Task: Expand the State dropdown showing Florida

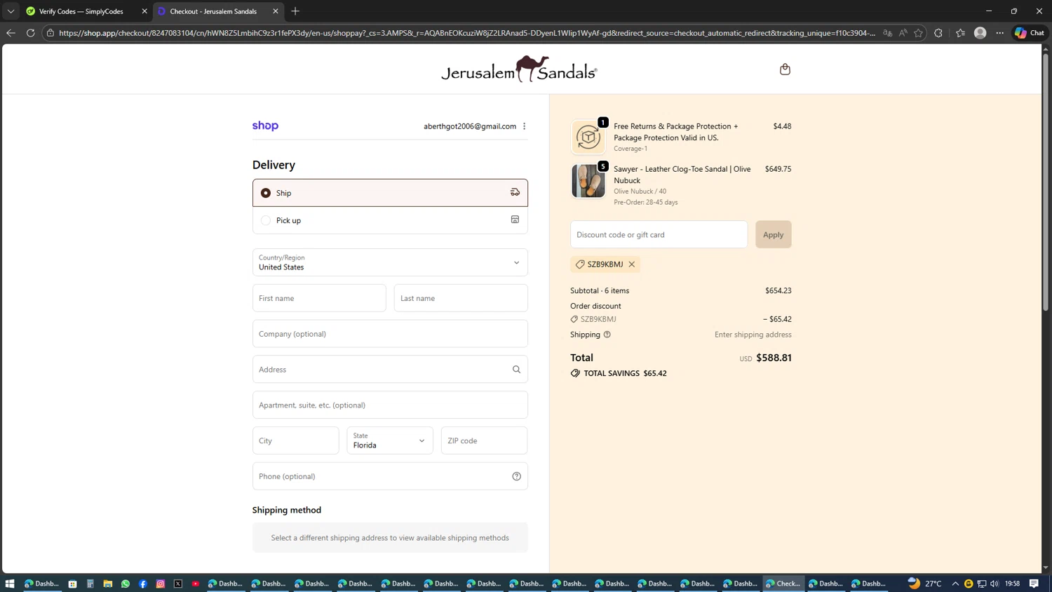Action: click(x=390, y=440)
